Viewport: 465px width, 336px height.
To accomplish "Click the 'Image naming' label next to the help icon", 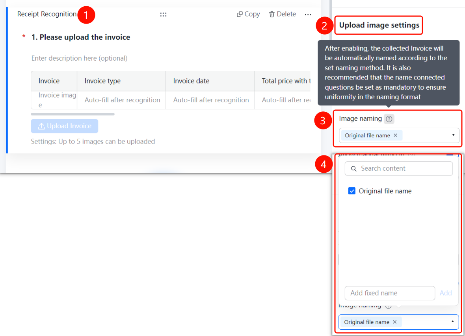I will tap(360, 119).
